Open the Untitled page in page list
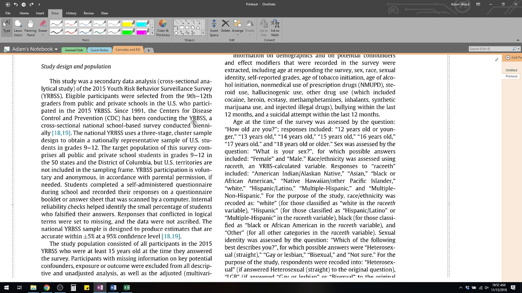 pyautogui.click(x=511, y=70)
